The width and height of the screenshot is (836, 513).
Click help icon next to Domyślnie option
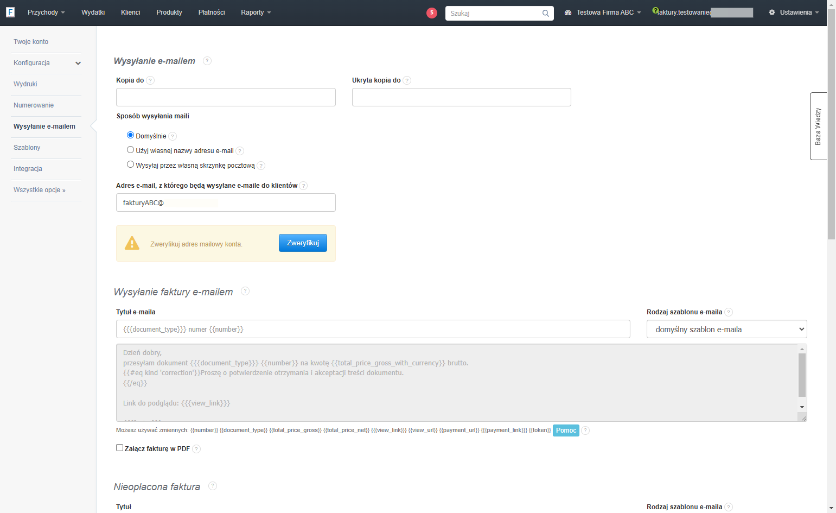173,136
